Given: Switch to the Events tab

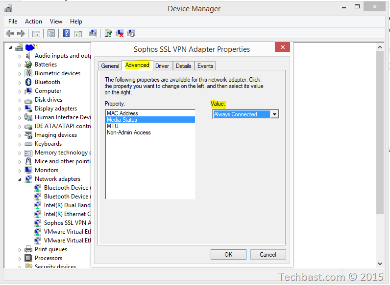Looking at the screenshot, I should (x=205, y=66).
